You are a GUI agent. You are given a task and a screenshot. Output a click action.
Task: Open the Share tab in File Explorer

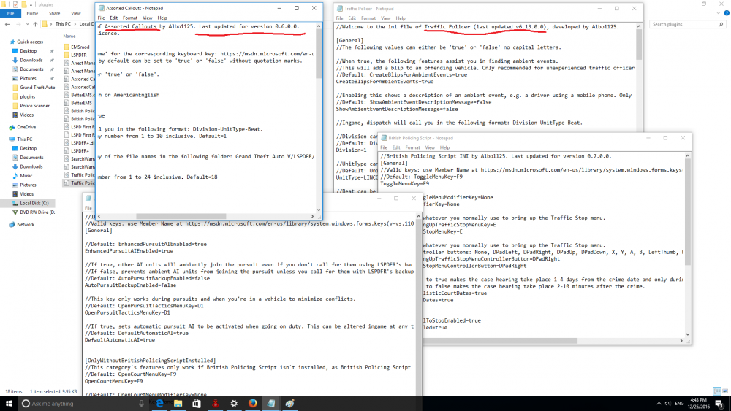pos(55,13)
